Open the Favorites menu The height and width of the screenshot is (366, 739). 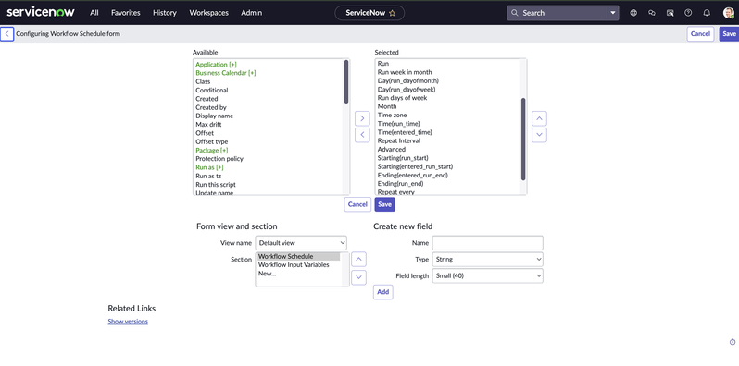click(x=126, y=13)
